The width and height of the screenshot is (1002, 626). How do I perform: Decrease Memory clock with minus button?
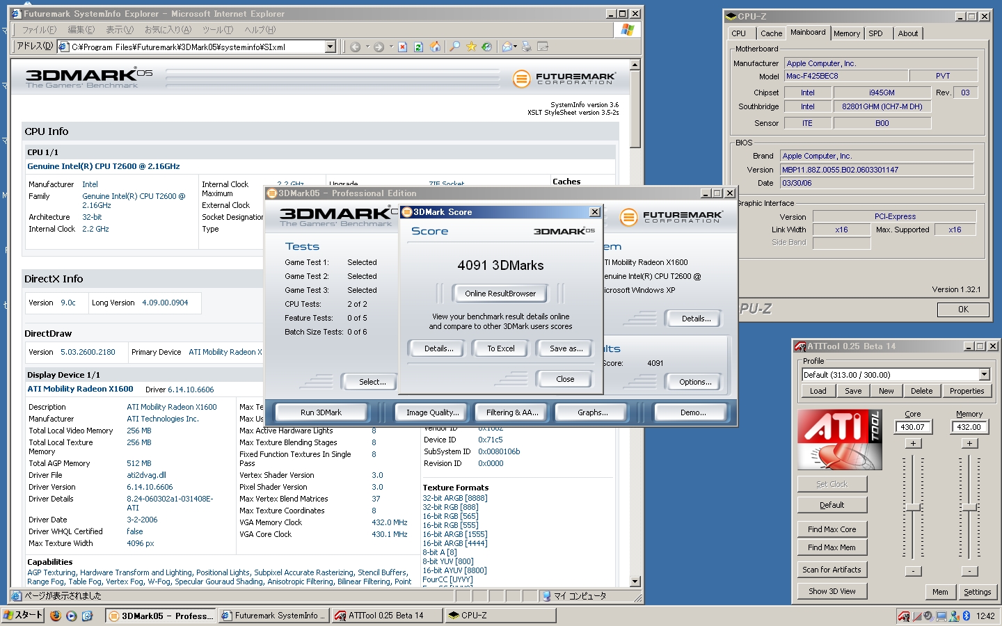[969, 571]
